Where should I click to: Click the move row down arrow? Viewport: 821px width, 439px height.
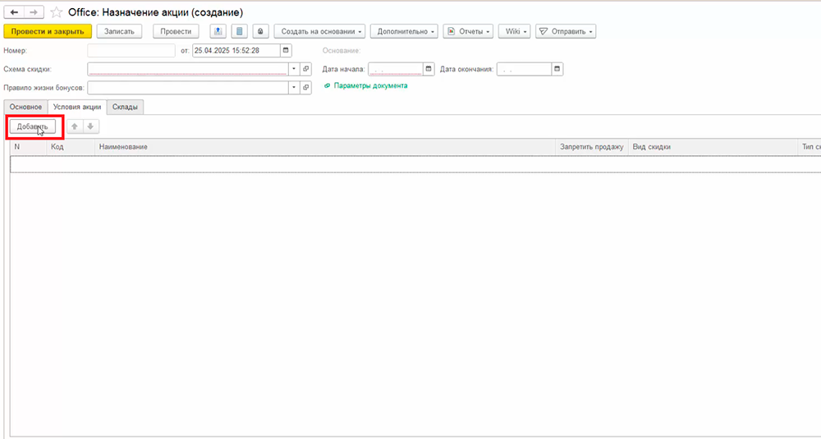90,126
